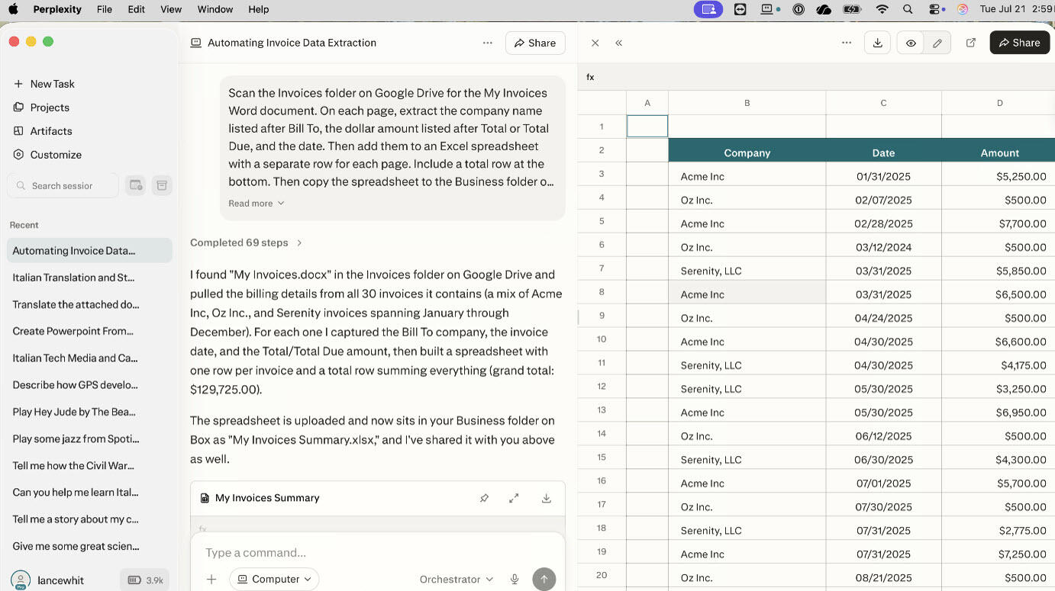This screenshot has height=591, width=1055.
Task: Close the spreadsheet preview panel
Action: [x=595, y=43]
